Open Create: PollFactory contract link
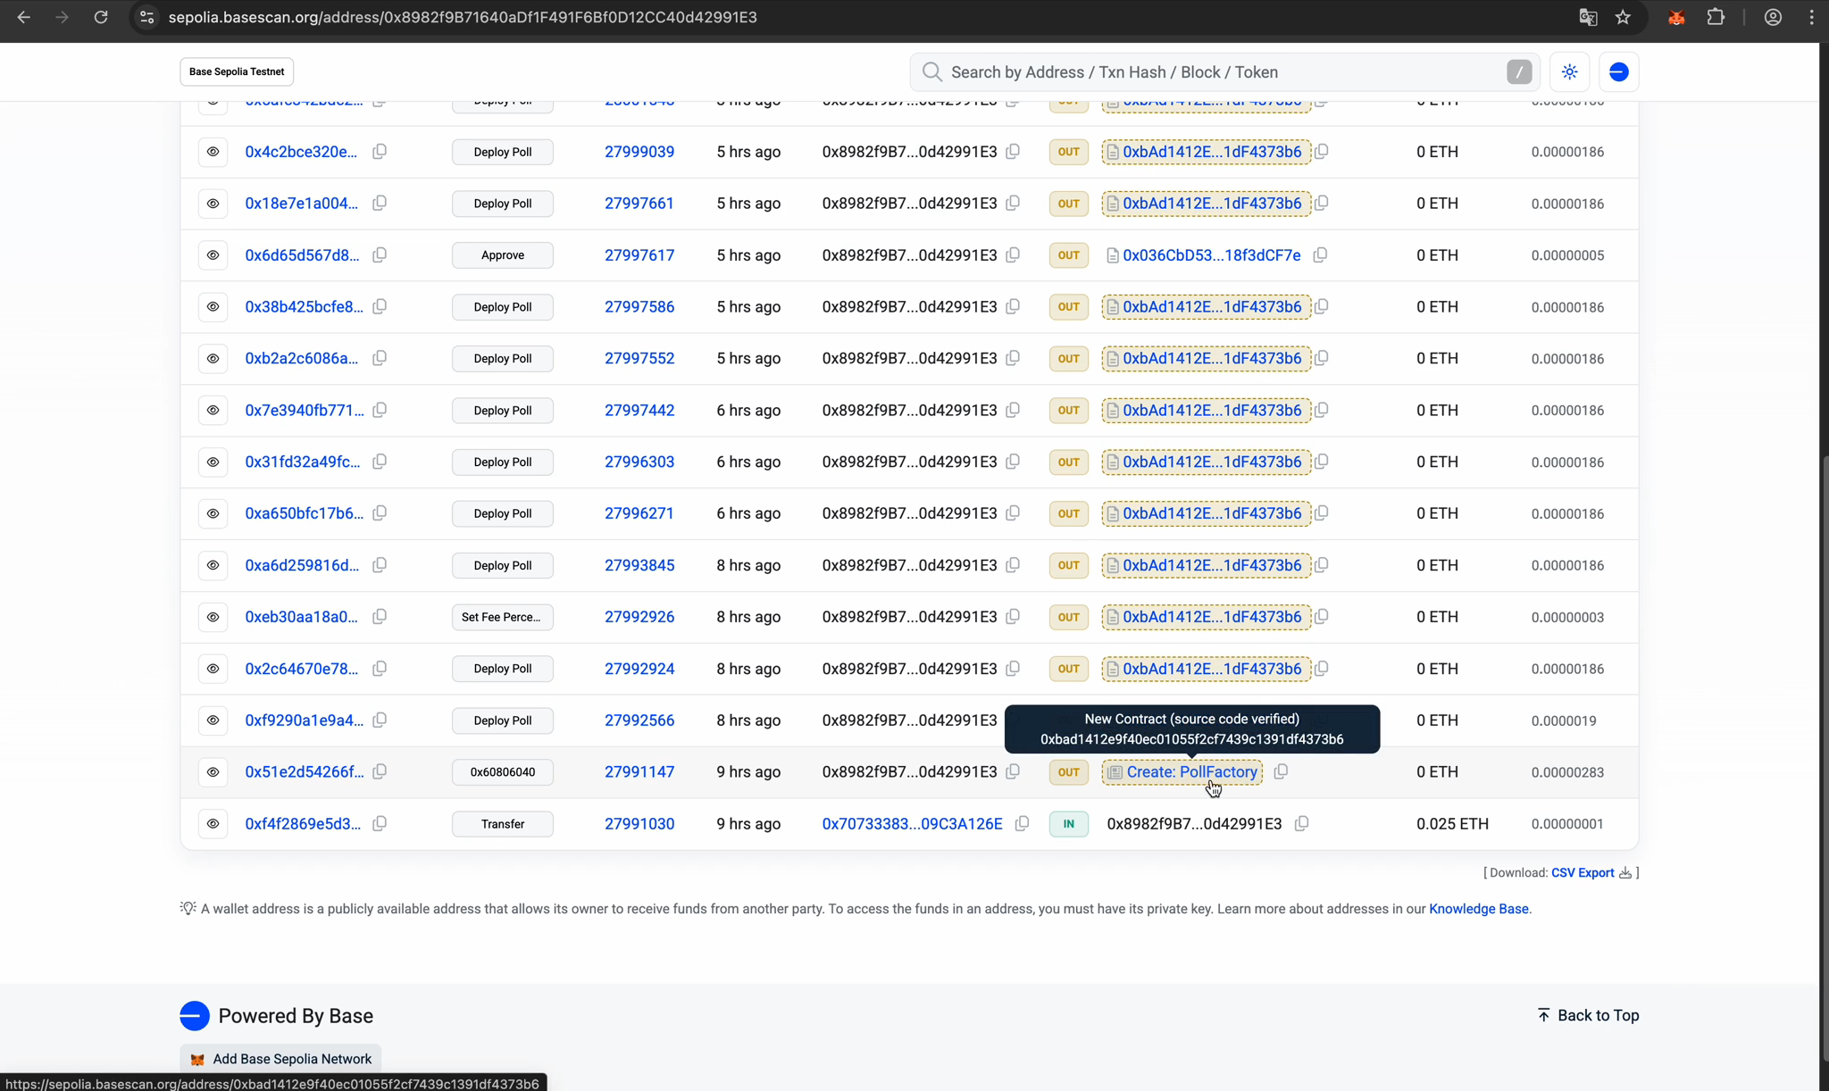This screenshot has width=1829, height=1091. 1191,772
